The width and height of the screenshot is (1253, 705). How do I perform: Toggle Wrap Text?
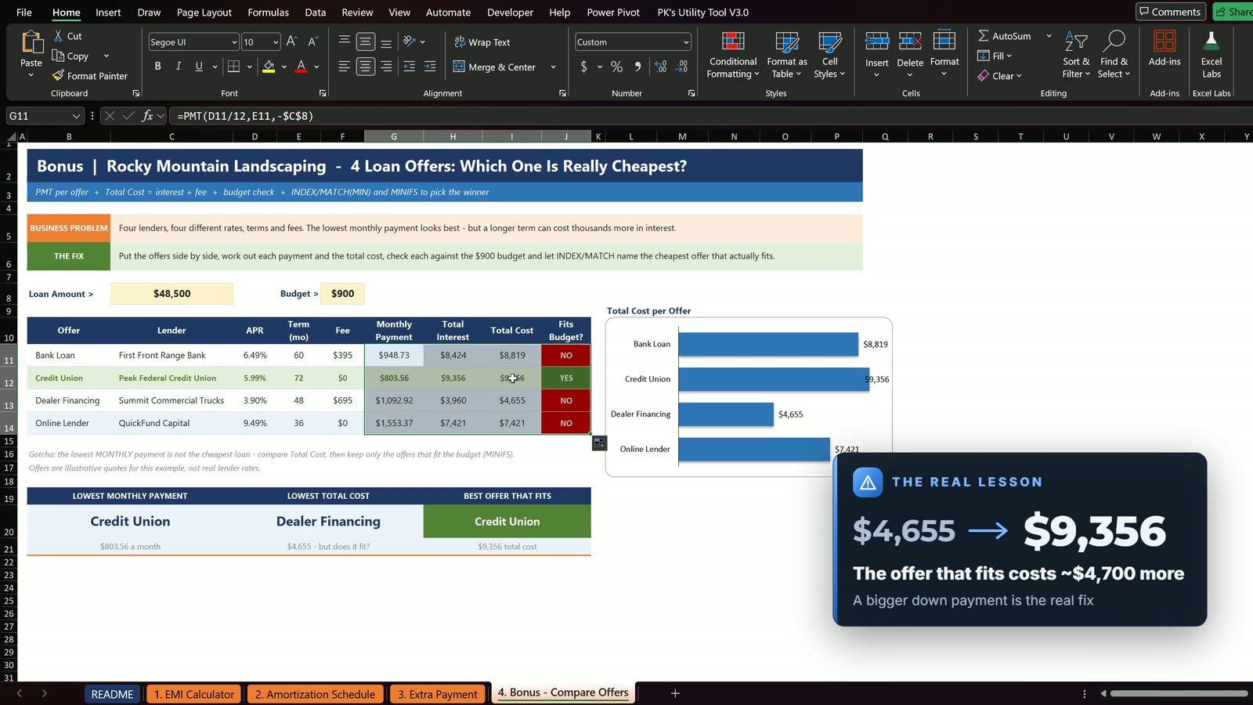pos(482,42)
